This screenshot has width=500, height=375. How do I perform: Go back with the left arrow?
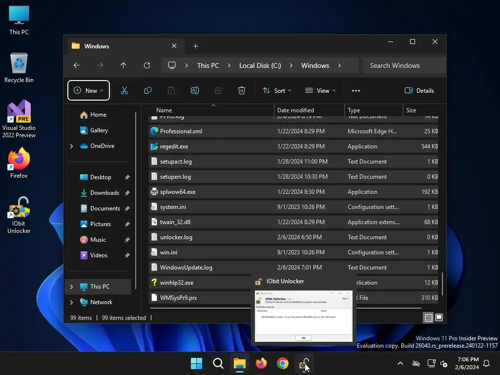pyautogui.click(x=77, y=65)
